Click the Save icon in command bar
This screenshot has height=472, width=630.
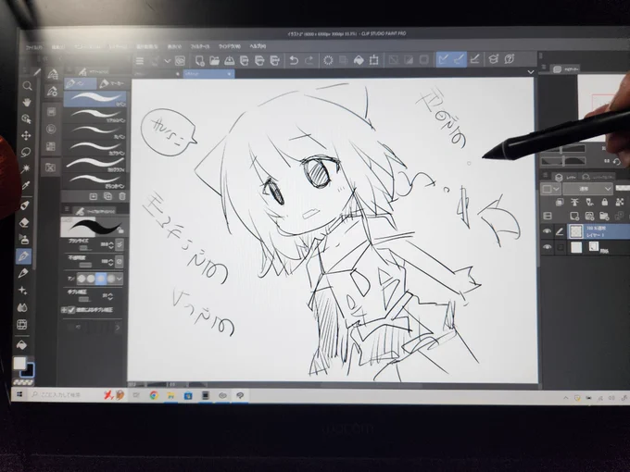(x=230, y=60)
